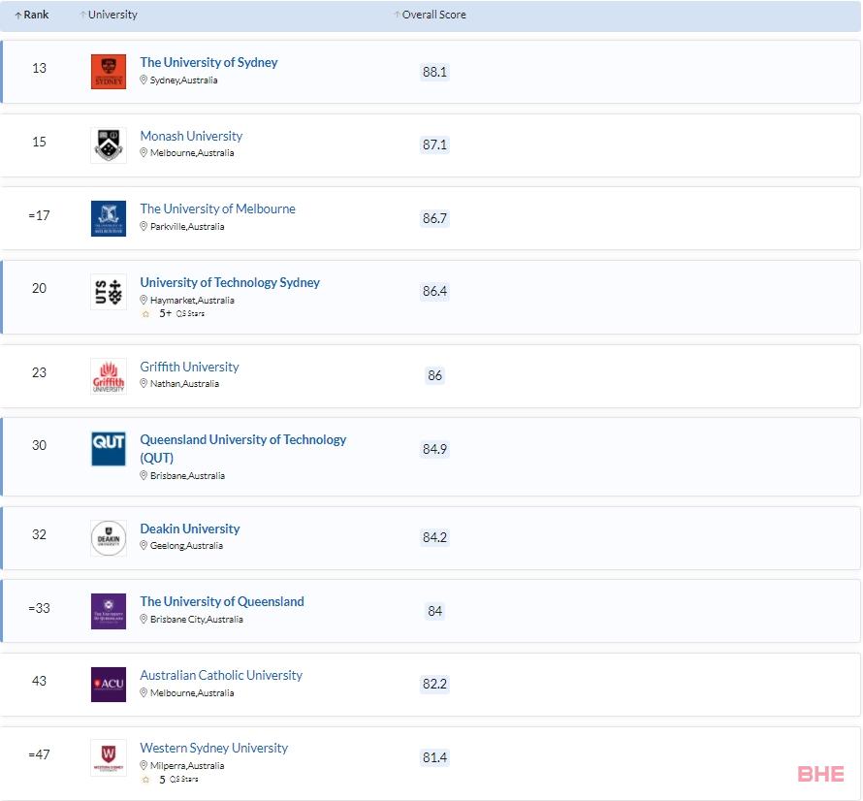The width and height of the screenshot is (863, 801).
Task: Click location pin beside Geelong,Australia
Action: coord(144,546)
